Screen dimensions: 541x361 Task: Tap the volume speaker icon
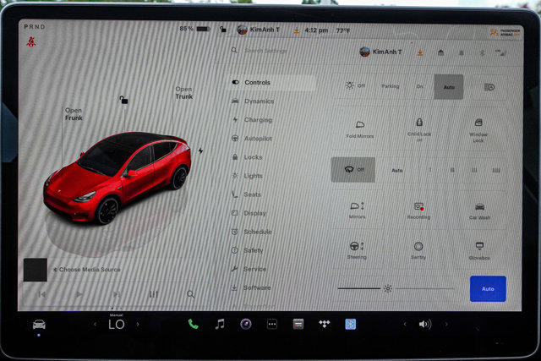pos(425,324)
